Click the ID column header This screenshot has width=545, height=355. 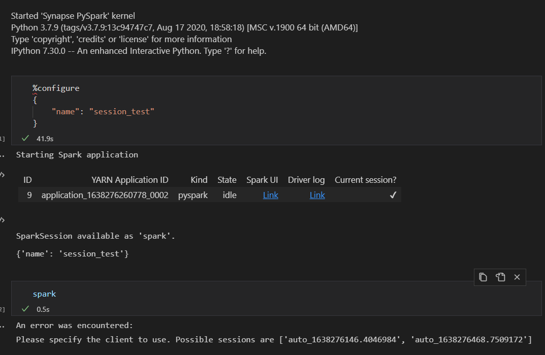pos(27,180)
